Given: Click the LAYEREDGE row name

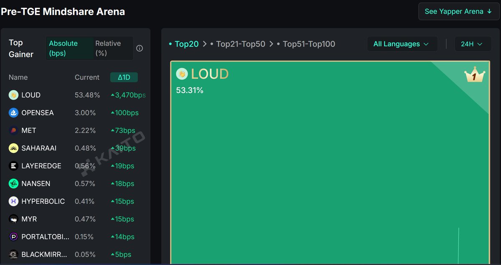Looking at the screenshot, I should [x=41, y=166].
